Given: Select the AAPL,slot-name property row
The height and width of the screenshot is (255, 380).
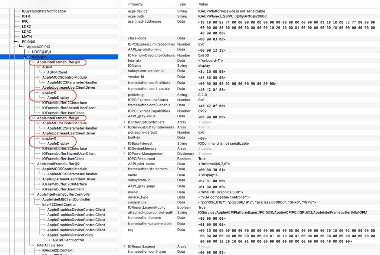Looking at the screenshot, I should [250, 164].
